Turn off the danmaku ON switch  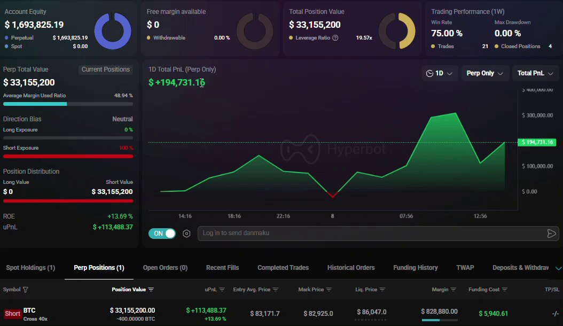pos(162,234)
